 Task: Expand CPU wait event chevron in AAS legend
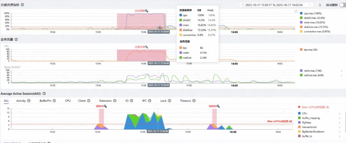coord(339,114)
